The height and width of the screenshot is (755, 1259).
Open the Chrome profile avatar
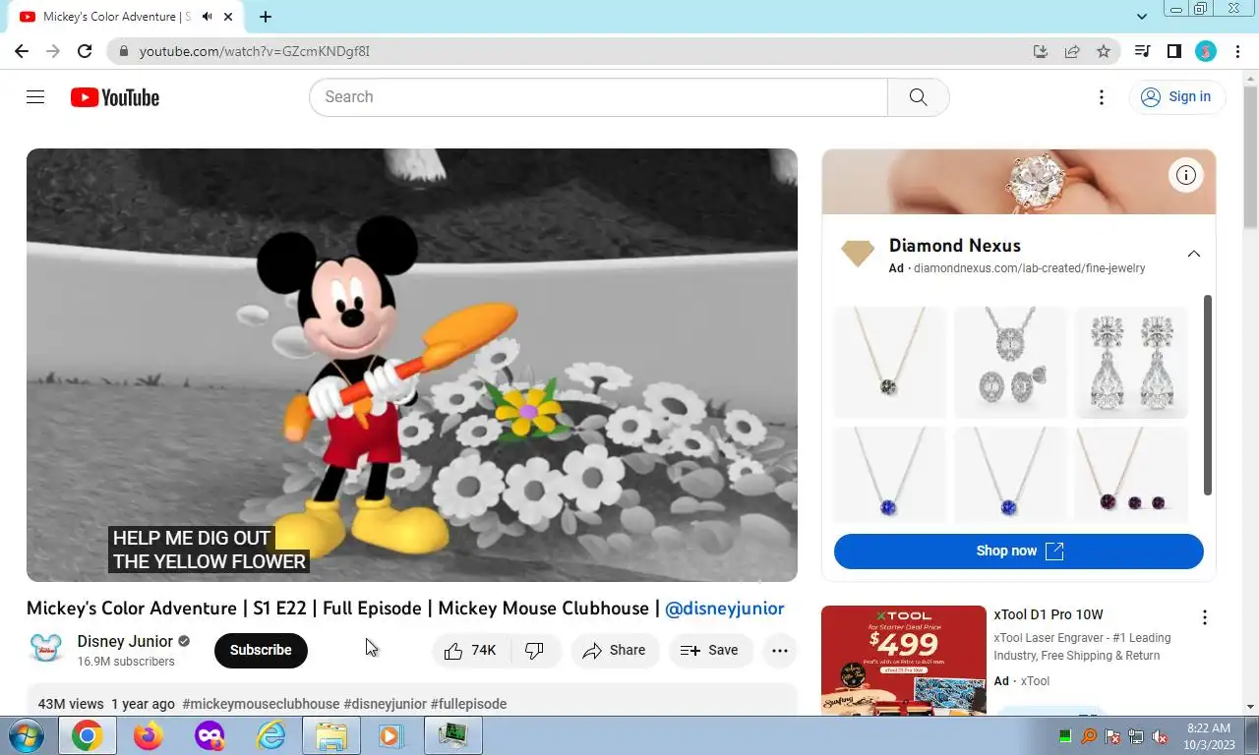[1206, 51]
